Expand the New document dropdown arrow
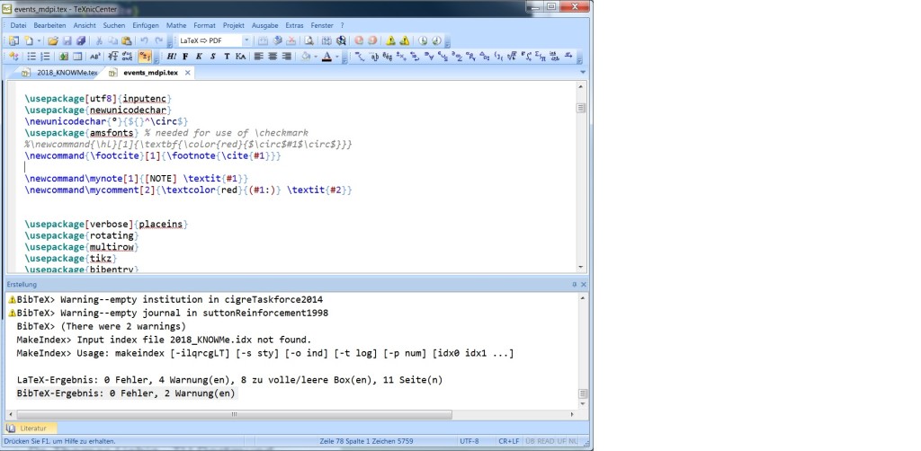The width and height of the screenshot is (921, 451). coord(39,40)
